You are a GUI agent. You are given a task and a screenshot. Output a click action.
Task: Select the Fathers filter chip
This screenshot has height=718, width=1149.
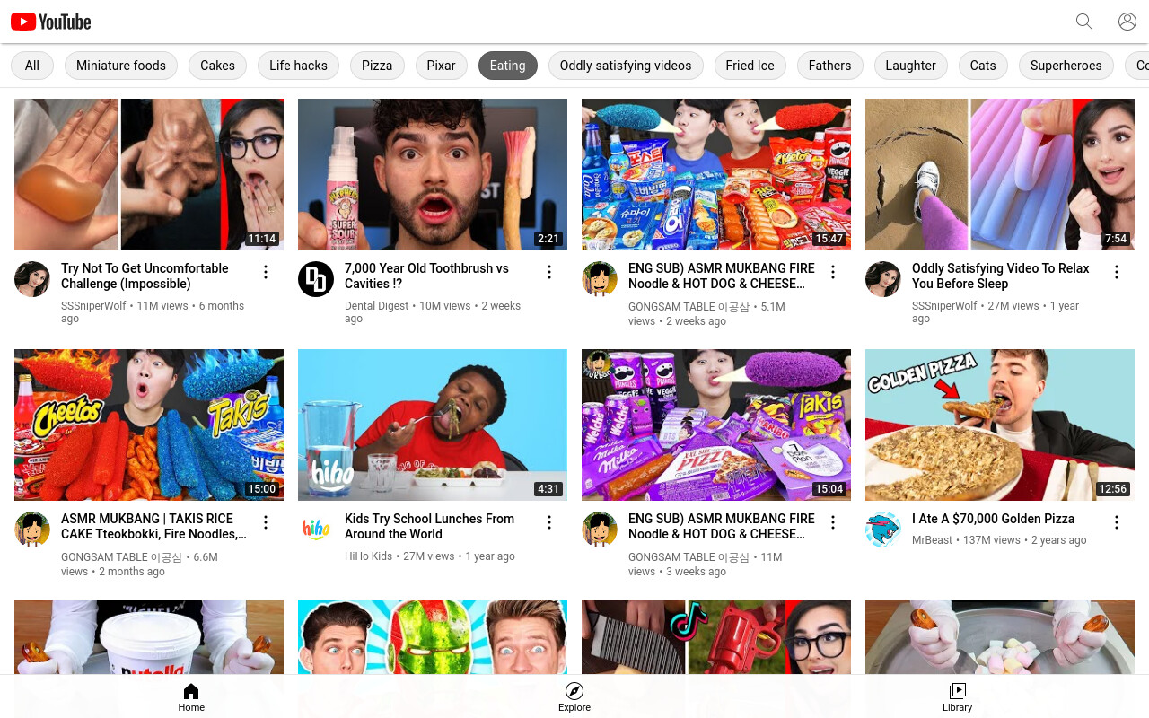click(829, 66)
